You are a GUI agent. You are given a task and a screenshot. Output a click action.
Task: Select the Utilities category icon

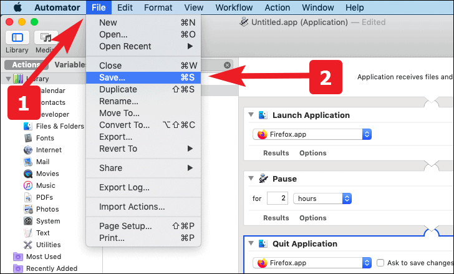click(x=28, y=245)
